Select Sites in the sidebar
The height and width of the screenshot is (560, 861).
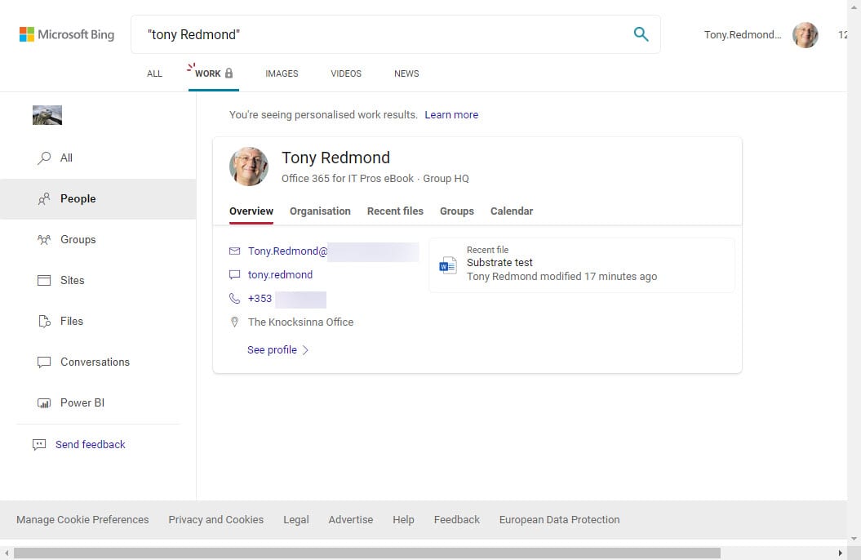[x=98, y=281]
